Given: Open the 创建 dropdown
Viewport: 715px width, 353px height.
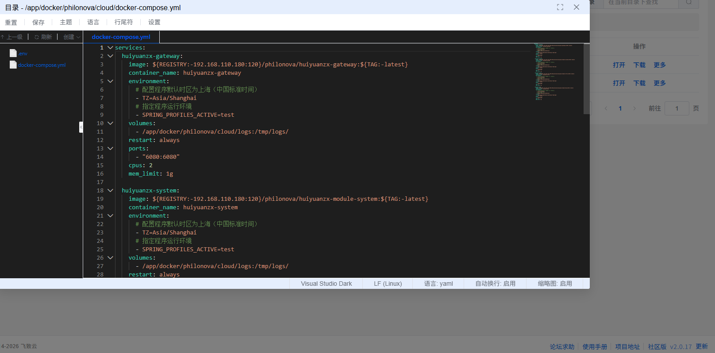Looking at the screenshot, I should 72,37.
